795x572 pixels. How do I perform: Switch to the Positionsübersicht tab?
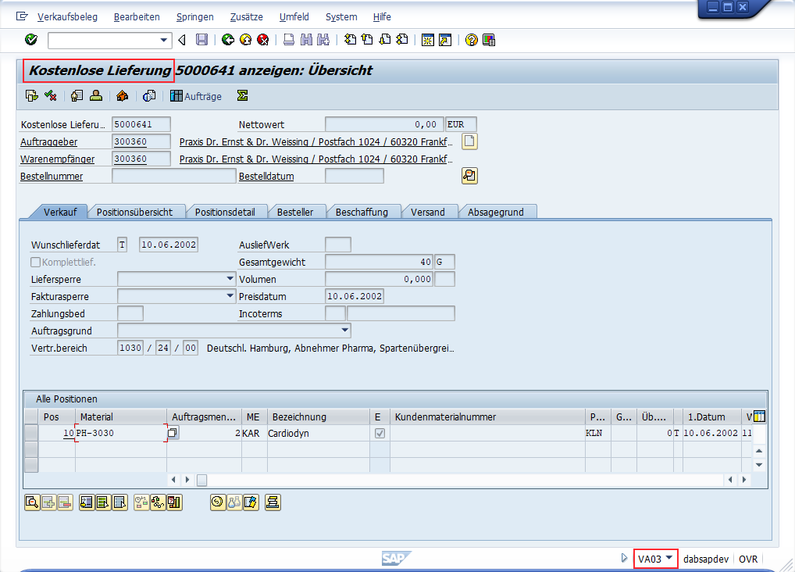click(135, 212)
